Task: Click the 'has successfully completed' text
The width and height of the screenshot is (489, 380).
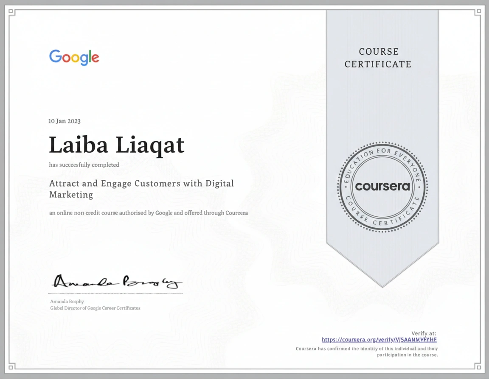Action: point(84,165)
